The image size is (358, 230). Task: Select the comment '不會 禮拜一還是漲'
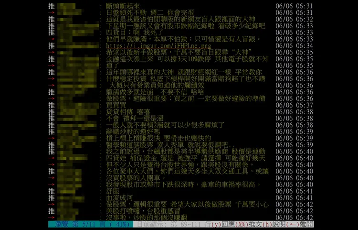pyautogui.click(x=135, y=119)
